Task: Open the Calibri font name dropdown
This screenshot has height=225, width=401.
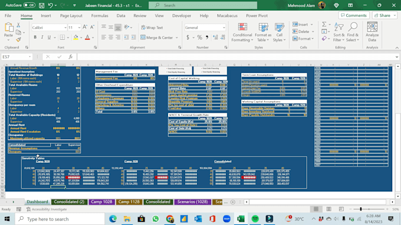Action: 65,28
